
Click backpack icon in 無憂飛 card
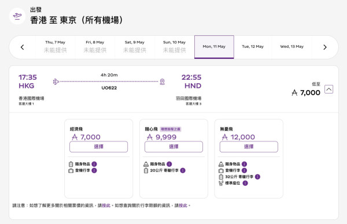click(x=221, y=164)
